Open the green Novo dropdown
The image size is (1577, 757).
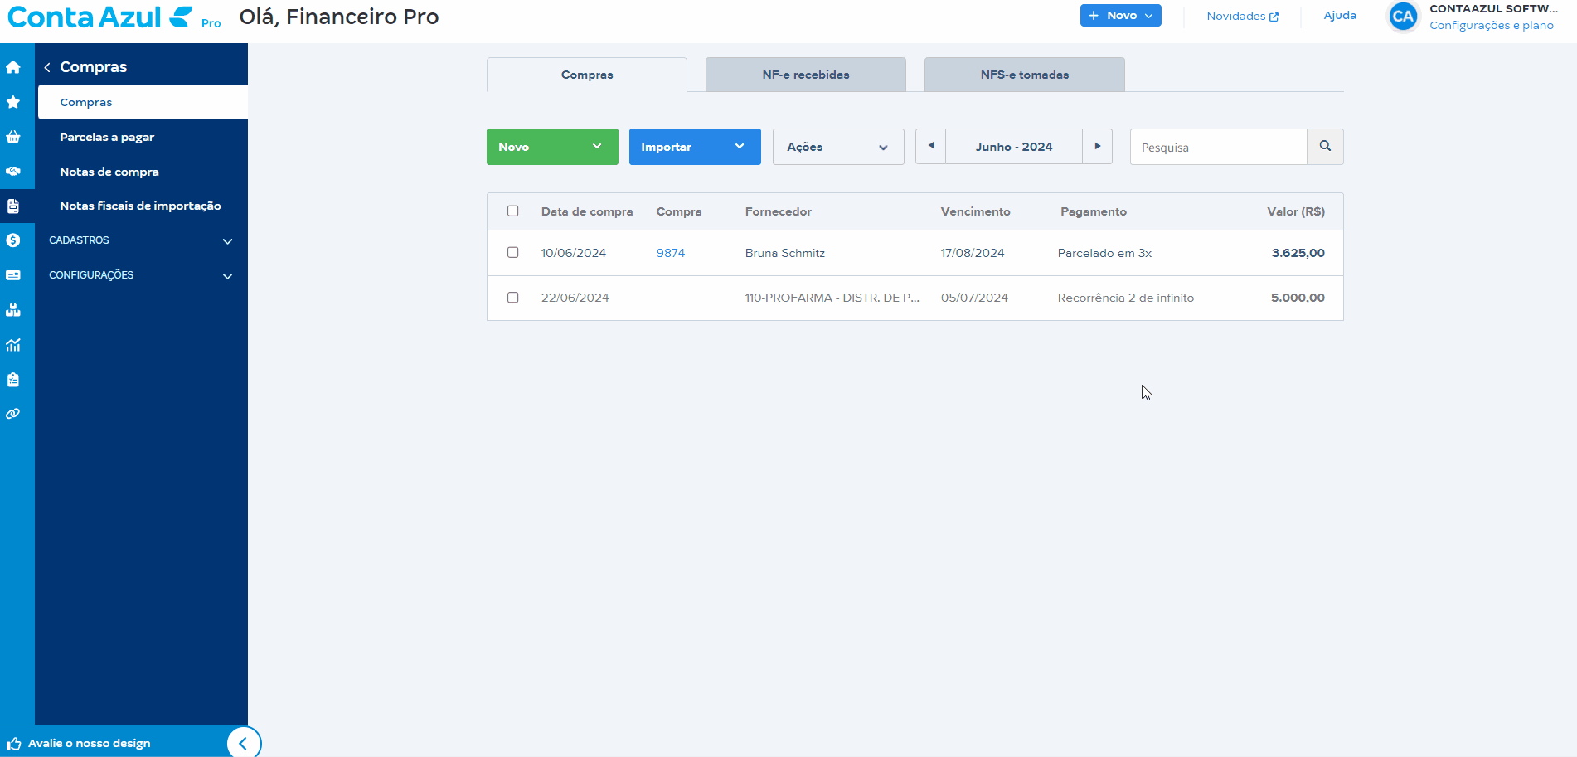552,147
